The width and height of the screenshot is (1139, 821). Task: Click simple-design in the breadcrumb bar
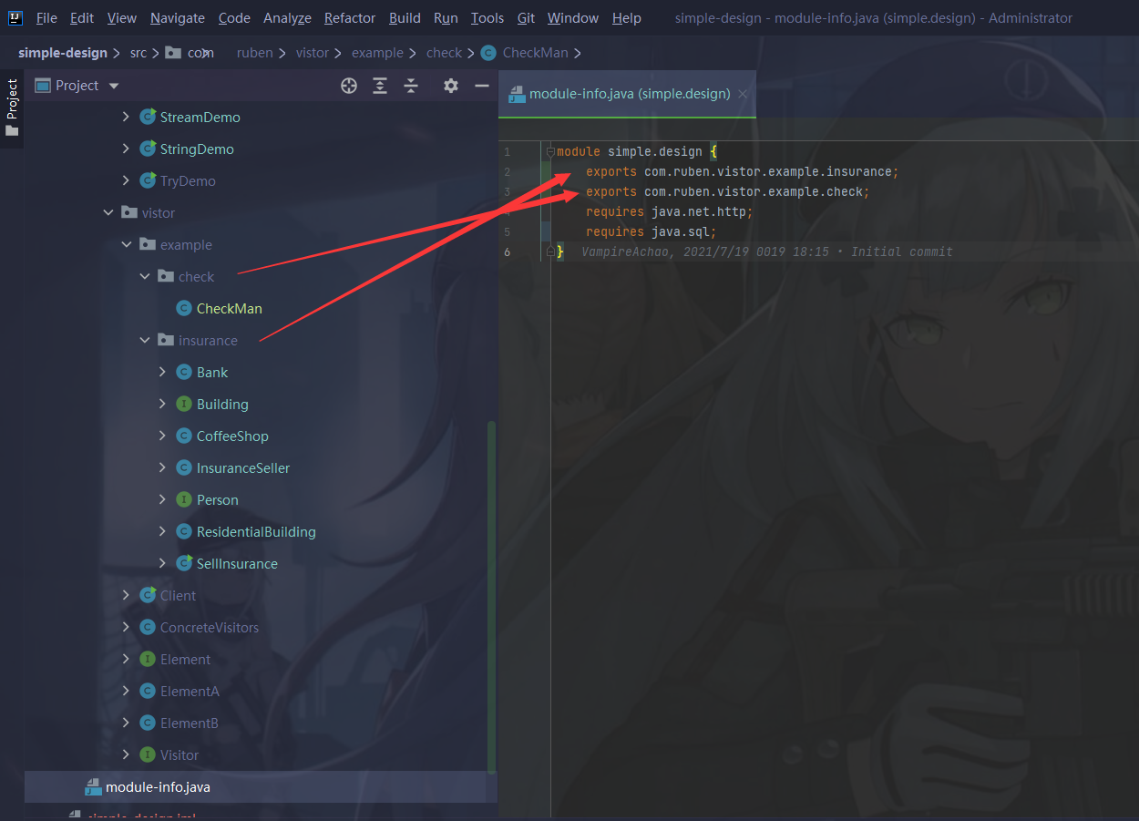pos(63,53)
